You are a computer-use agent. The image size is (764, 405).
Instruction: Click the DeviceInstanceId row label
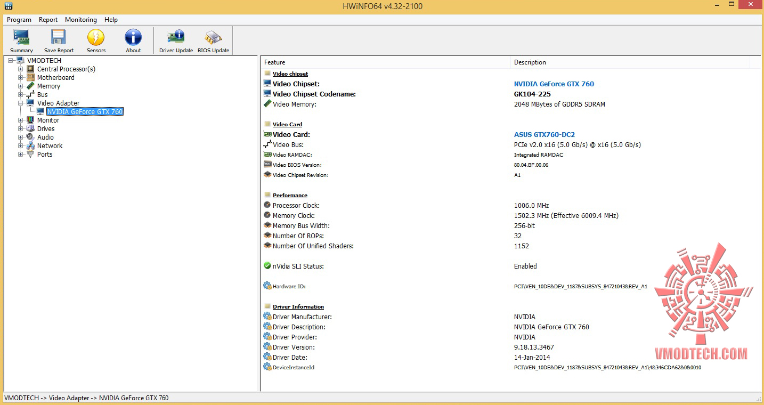click(x=293, y=367)
